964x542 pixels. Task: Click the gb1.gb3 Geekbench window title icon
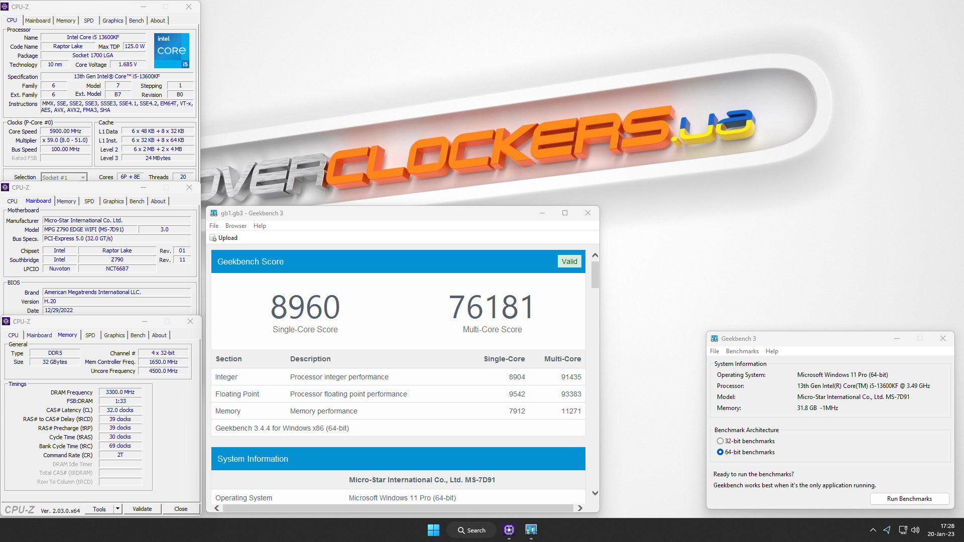214,213
